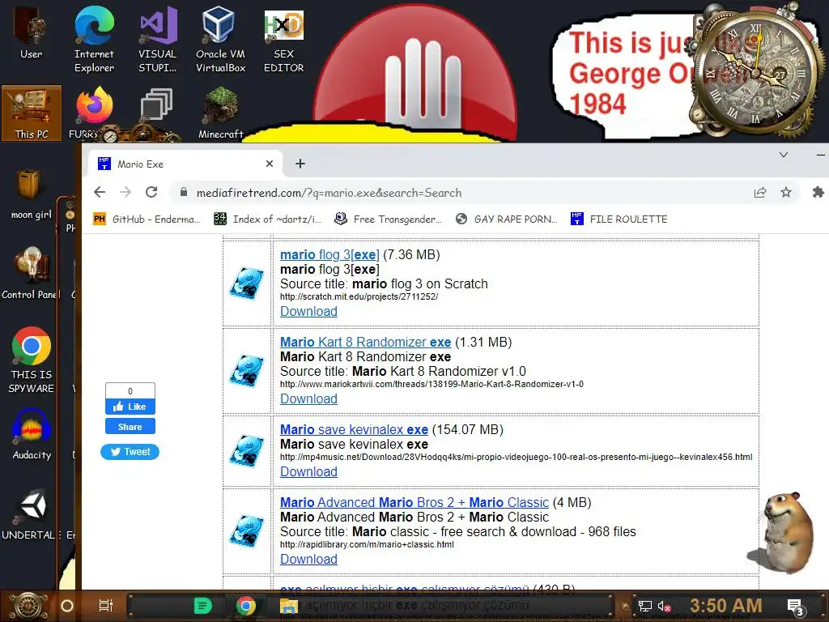Click scratch.mit.edu projects URL text
The height and width of the screenshot is (622, 829).
(x=359, y=296)
